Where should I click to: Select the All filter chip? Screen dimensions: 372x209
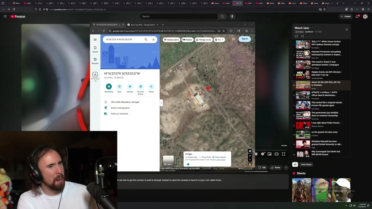295,164
